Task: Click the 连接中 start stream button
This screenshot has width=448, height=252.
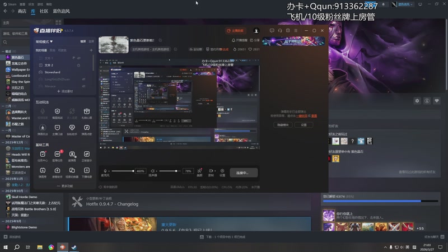Action: tap(244, 173)
